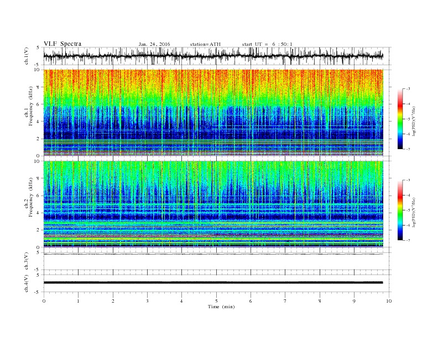This screenshot has width=438, height=338.
Task: Click inside the ch.1 spectrogram panel
Action: coord(213,113)
